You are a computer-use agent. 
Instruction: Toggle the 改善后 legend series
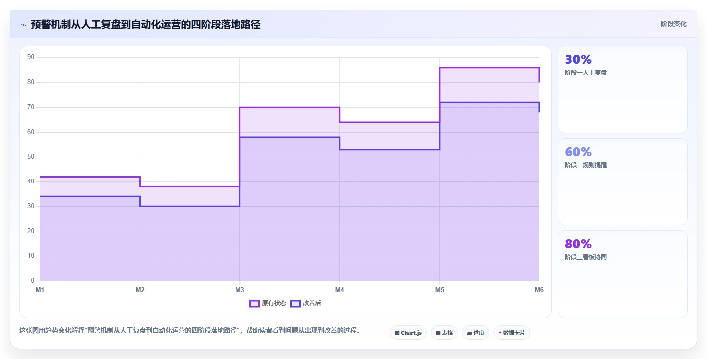click(306, 303)
